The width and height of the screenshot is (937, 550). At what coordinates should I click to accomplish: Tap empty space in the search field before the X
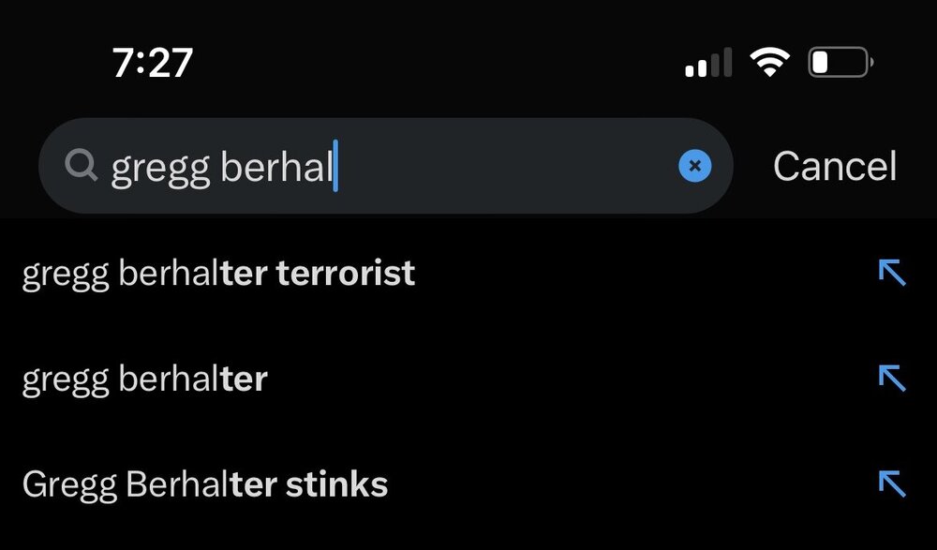pyautogui.click(x=506, y=166)
